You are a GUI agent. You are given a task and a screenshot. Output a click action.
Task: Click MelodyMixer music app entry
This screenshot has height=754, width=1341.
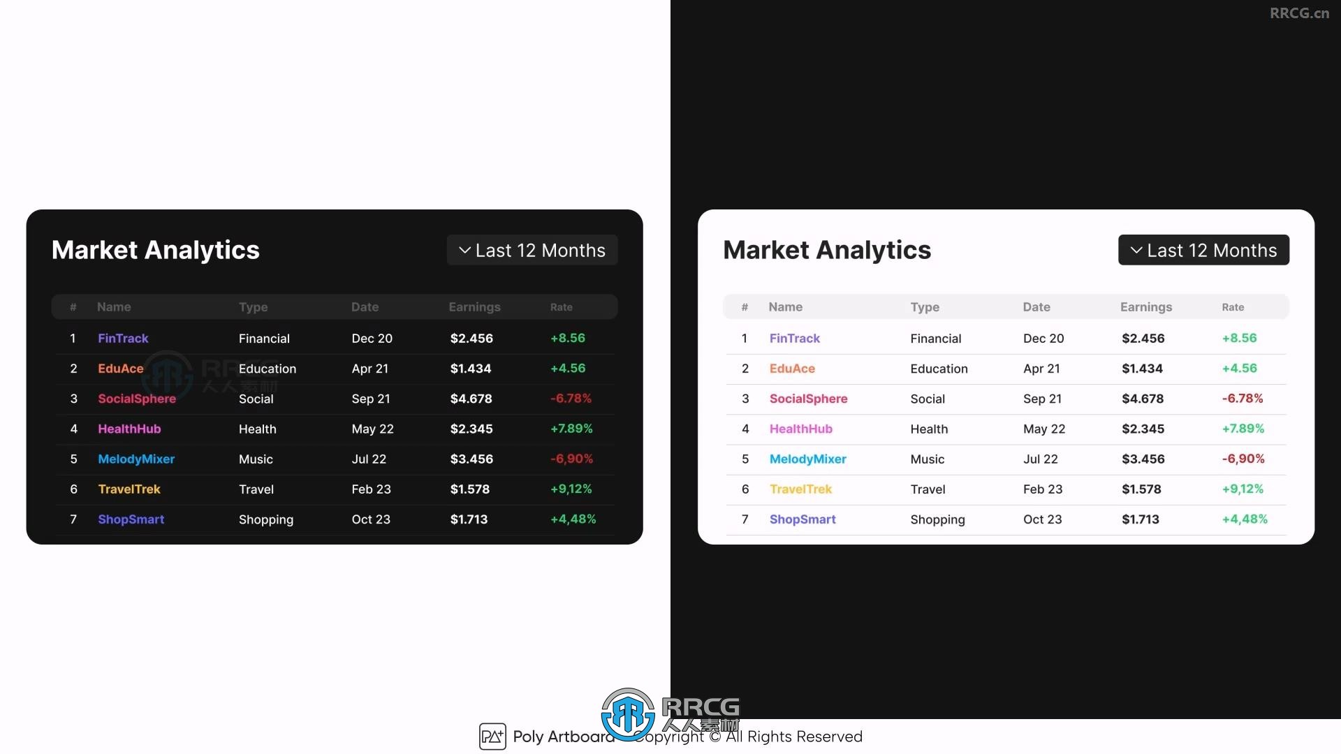coord(136,459)
